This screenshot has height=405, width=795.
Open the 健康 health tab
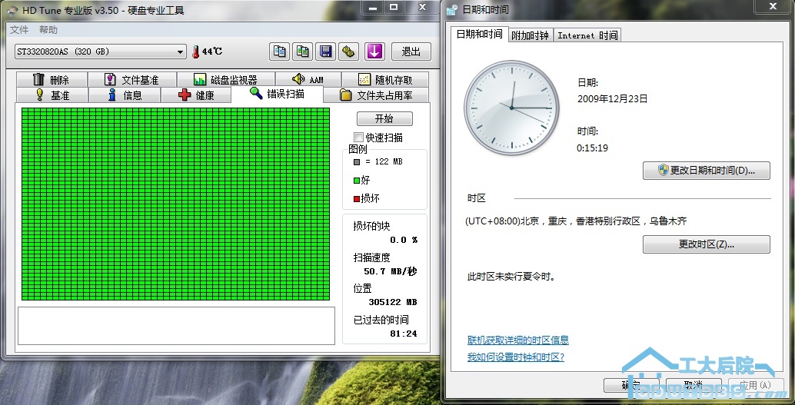(196, 95)
